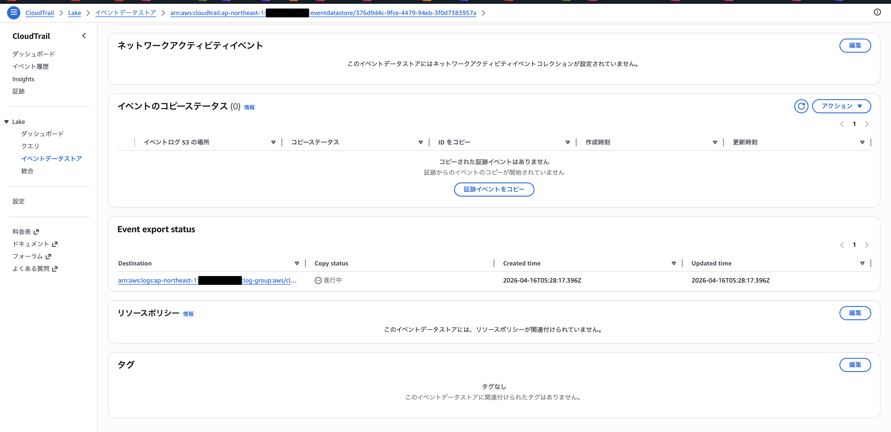Go to previous page in copy status table
The width and height of the screenshot is (891, 432).
(842, 124)
